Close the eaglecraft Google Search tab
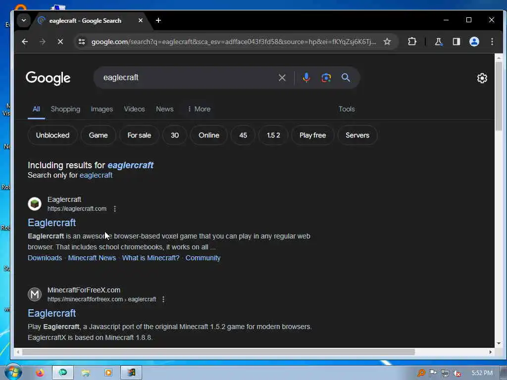The height and width of the screenshot is (380, 507). click(140, 20)
